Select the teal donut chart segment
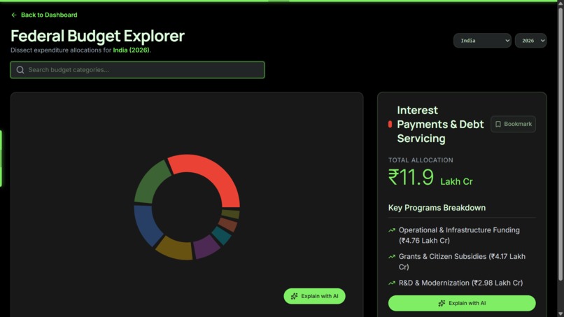This screenshot has height=317, width=564. point(221,235)
